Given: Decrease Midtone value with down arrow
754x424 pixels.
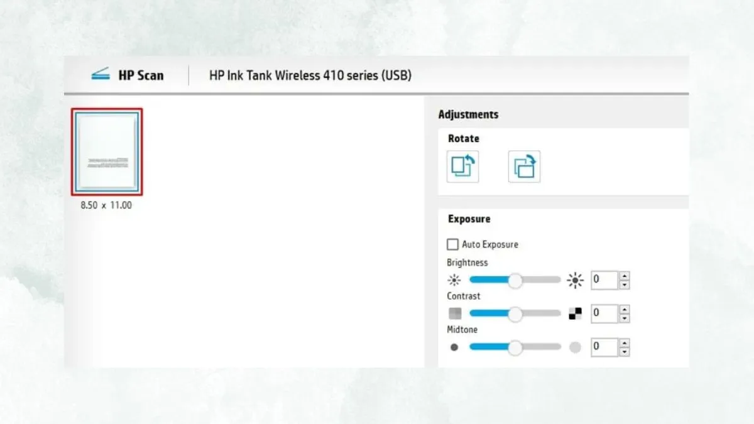Looking at the screenshot, I should pos(624,351).
